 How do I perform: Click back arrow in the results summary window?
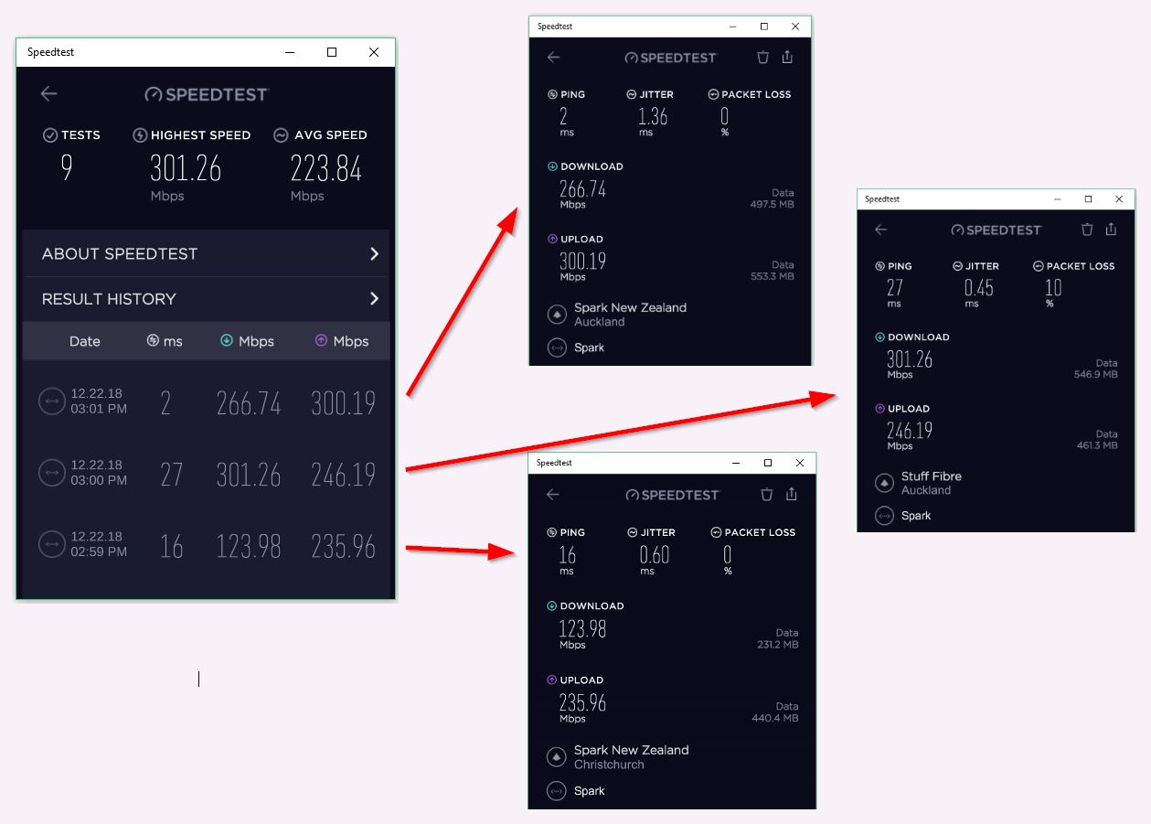pyautogui.click(x=49, y=93)
